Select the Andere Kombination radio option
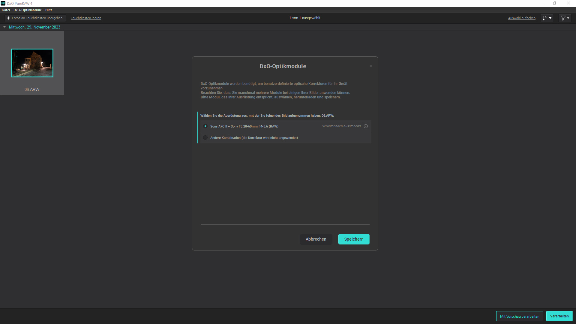Viewport: 576px width, 324px height. tap(205, 138)
